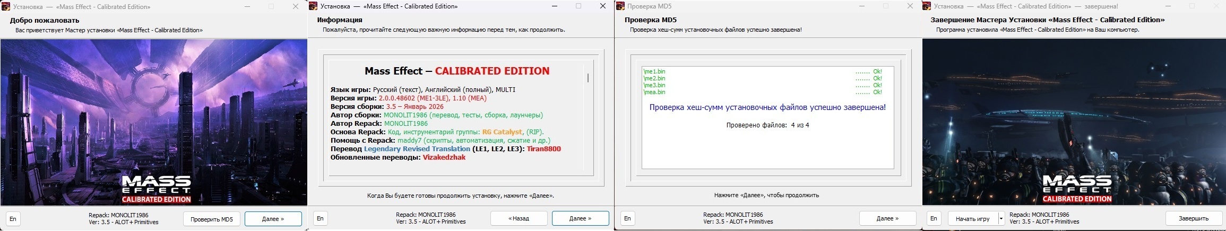Minimize the Проверка MD5 window
The height and width of the screenshot is (231, 1226).
point(862,6)
